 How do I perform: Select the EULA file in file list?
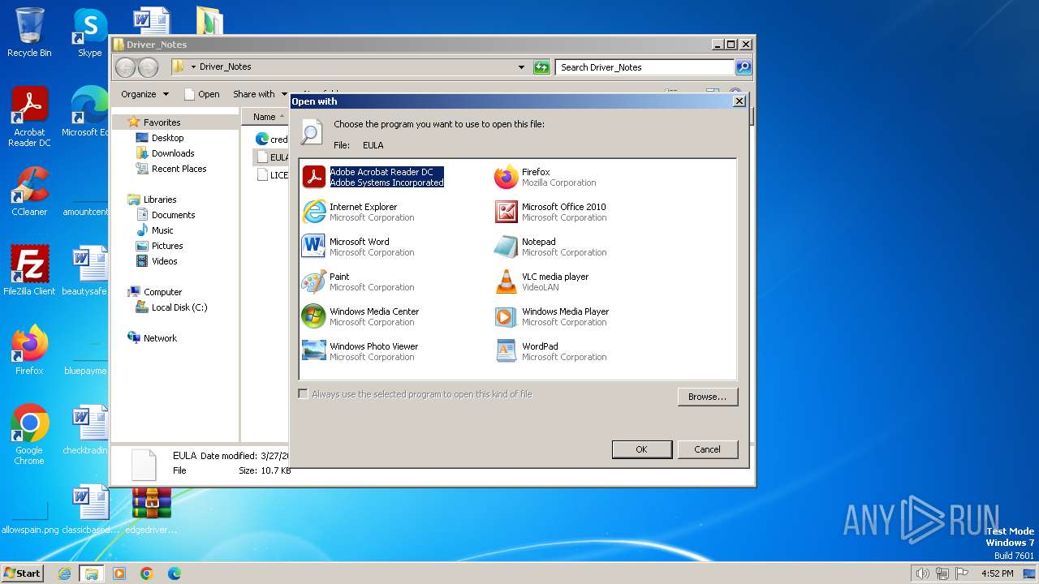(272, 157)
